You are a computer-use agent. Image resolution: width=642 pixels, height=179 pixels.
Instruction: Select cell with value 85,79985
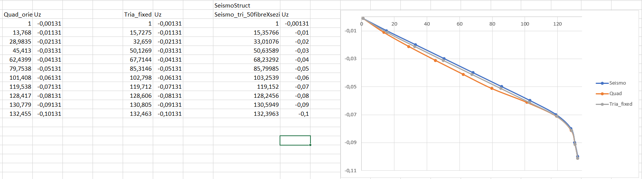click(x=247, y=68)
